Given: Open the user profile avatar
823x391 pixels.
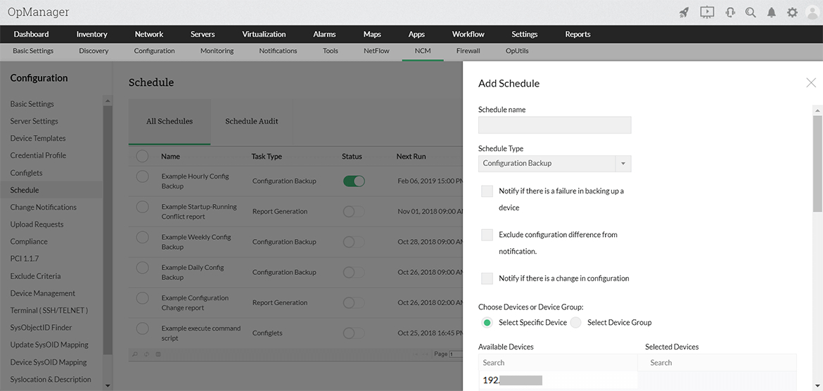Looking at the screenshot, I should click(x=812, y=13).
